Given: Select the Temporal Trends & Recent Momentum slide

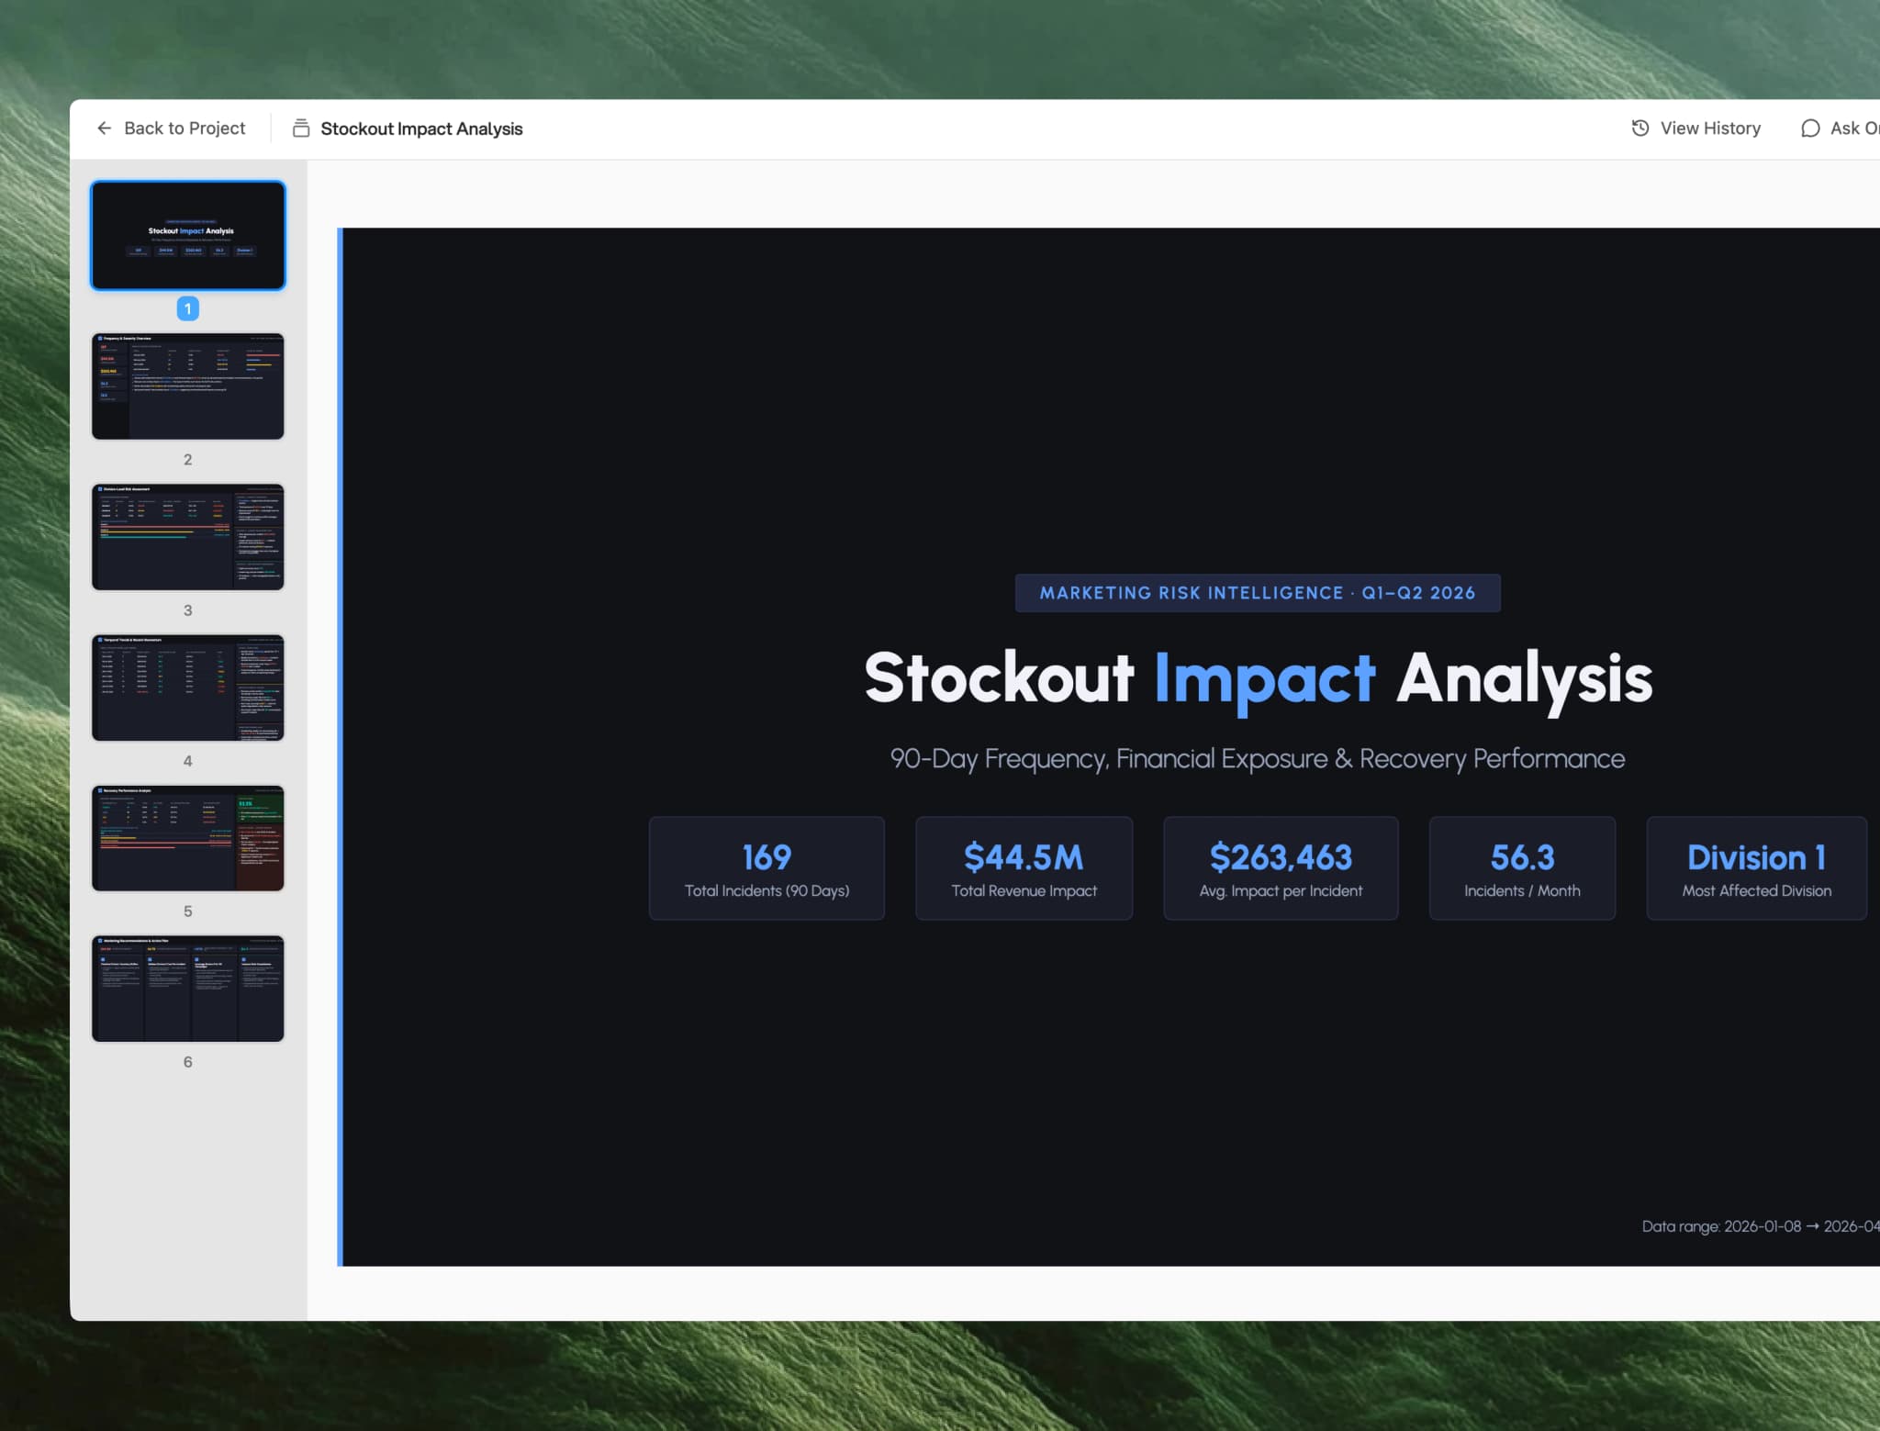Looking at the screenshot, I should pos(187,688).
